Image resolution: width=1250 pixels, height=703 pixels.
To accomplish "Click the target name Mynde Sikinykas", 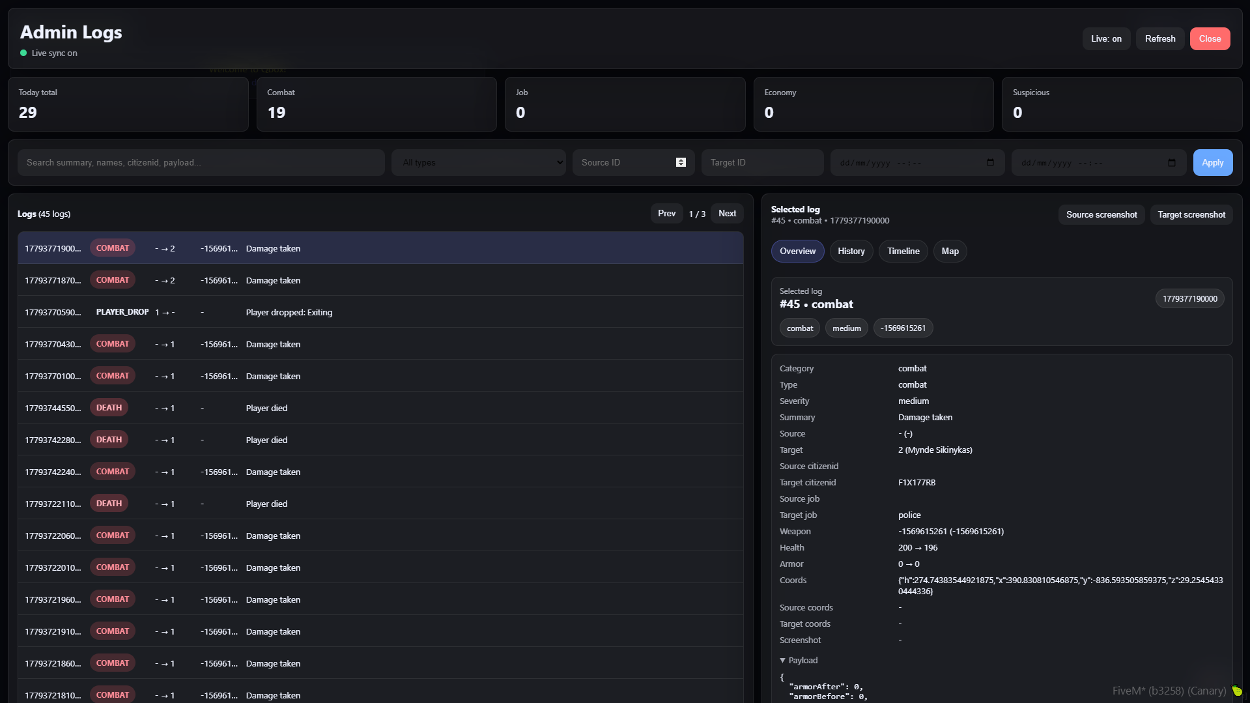I will point(938,450).
